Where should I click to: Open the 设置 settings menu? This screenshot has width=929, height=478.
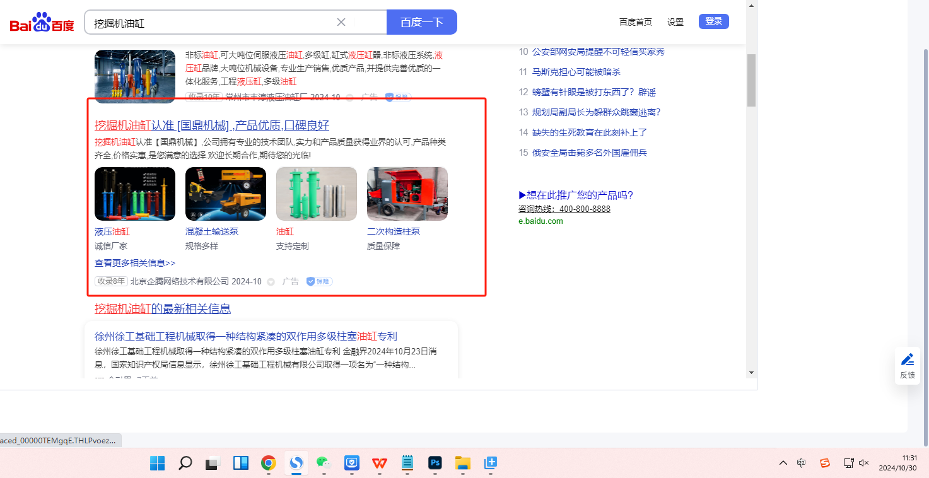(x=675, y=22)
